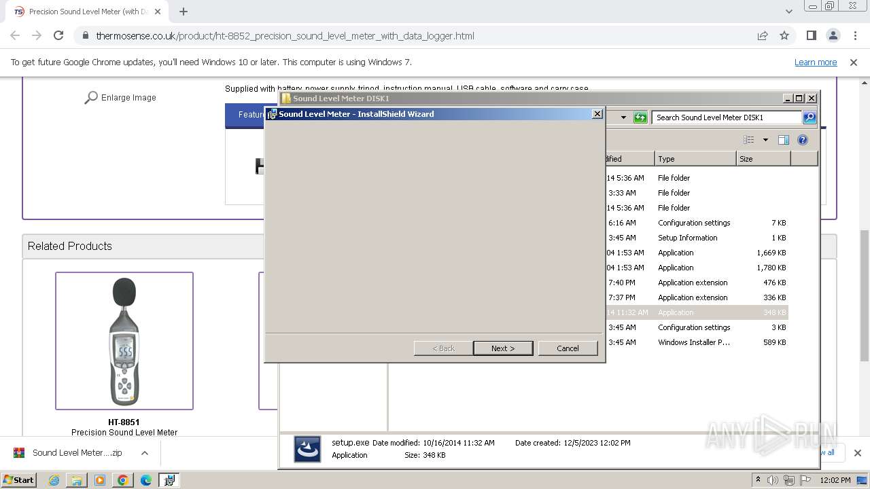870x489 pixels.
Task: Click the address bar URL
Action: 285,36
